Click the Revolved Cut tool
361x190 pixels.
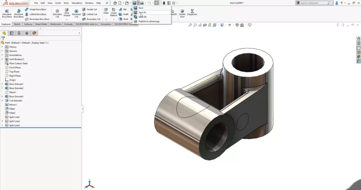(x=76, y=14)
